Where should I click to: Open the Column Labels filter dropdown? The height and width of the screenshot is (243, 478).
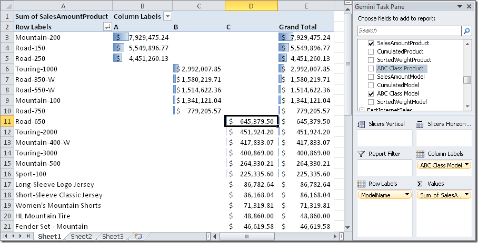(x=167, y=16)
